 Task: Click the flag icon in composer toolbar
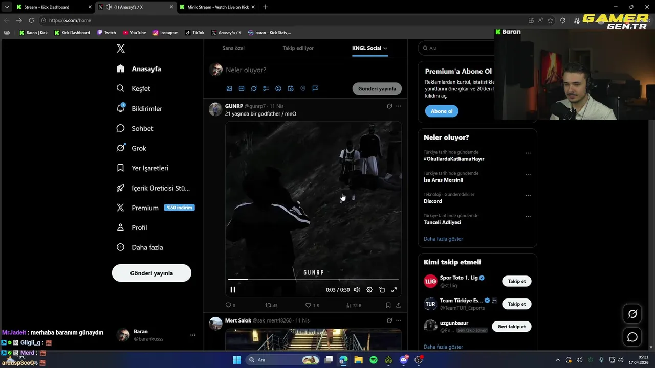click(x=315, y=88)
